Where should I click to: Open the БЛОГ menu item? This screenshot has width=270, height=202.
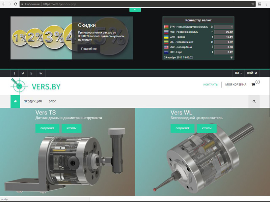point(52,101)
